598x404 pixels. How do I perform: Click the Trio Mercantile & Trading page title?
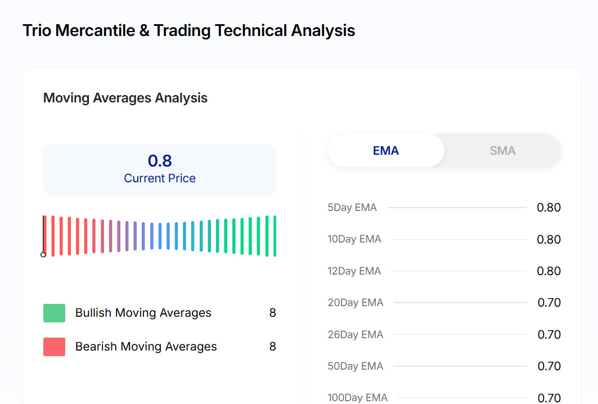click(x=188, y=30)
